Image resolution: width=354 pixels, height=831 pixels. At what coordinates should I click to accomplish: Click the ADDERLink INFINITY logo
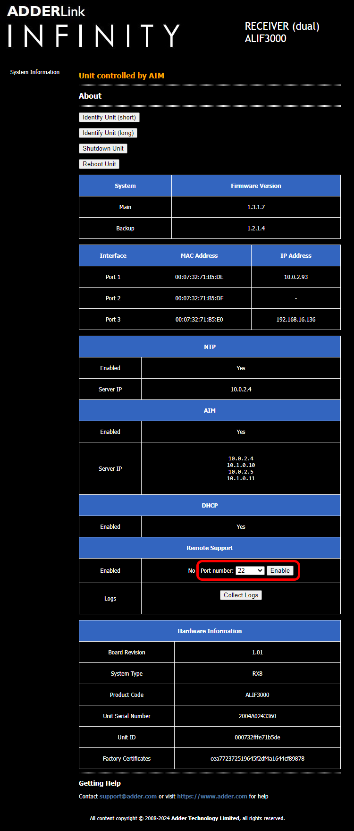[x=93, y=26]
